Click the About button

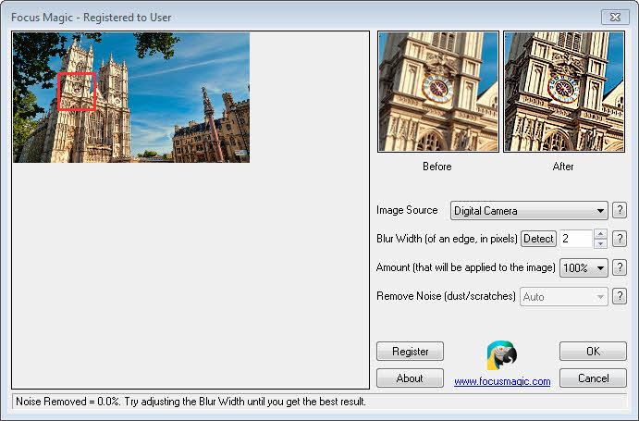[x=410, y=378]
